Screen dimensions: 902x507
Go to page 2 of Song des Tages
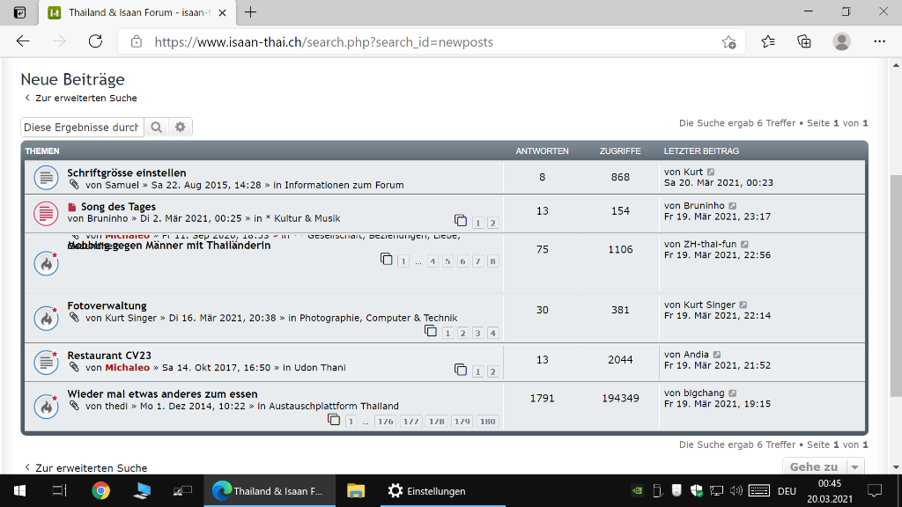pyautogui.click(x=493, y=223)
